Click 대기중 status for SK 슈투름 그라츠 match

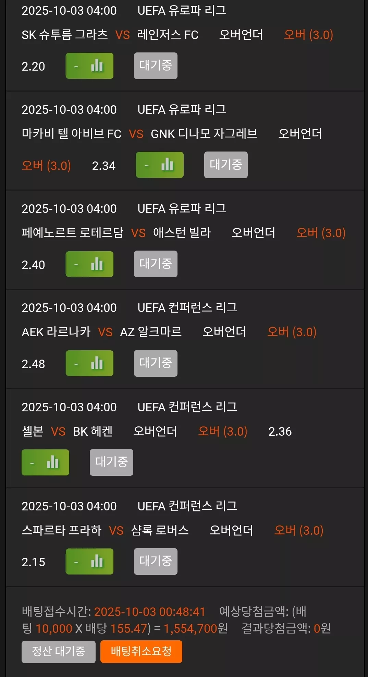156,66
